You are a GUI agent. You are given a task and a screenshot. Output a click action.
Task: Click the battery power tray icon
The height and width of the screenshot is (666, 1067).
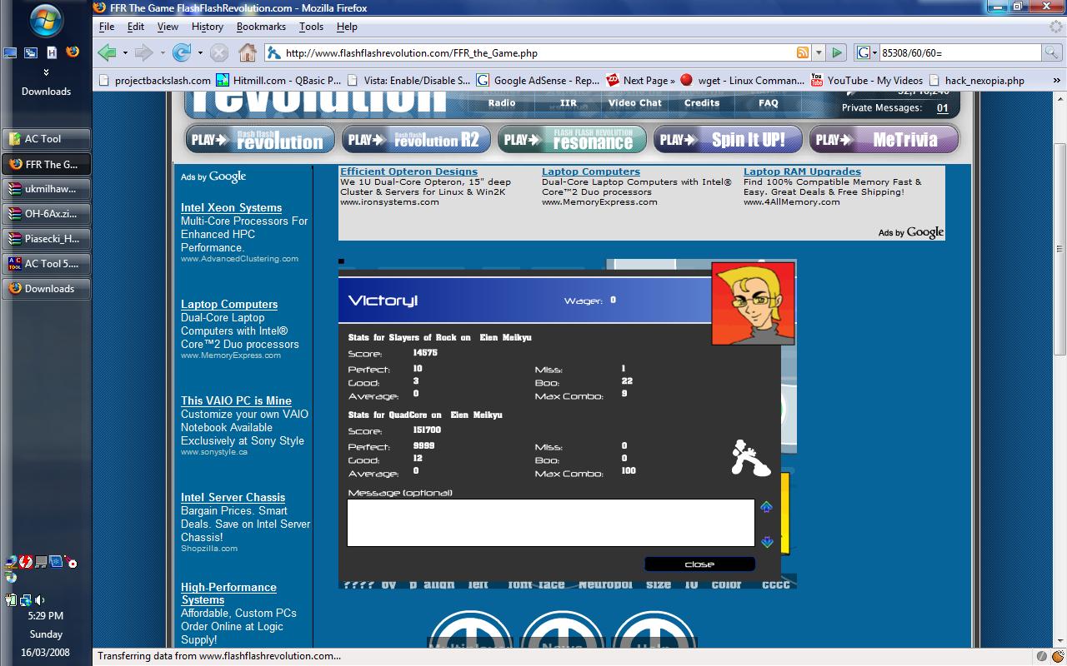[x=11, y=599]
